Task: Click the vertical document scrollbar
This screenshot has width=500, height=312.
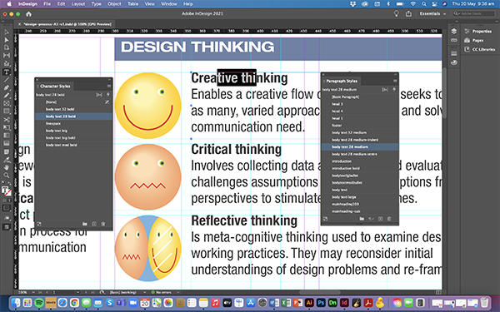Action: [444, 92]
